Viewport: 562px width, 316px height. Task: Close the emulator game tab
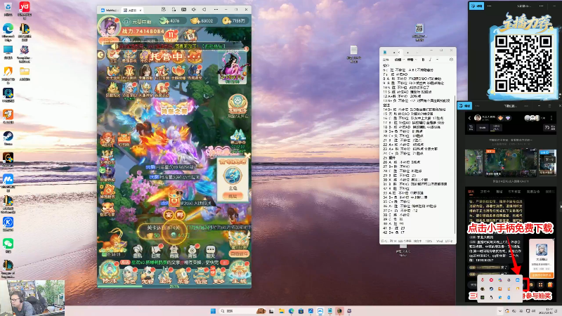click(x=140, y=11)
